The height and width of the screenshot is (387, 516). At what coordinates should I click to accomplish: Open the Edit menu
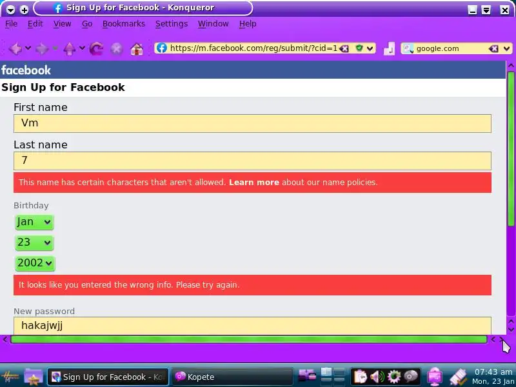(x=35, y=24)
